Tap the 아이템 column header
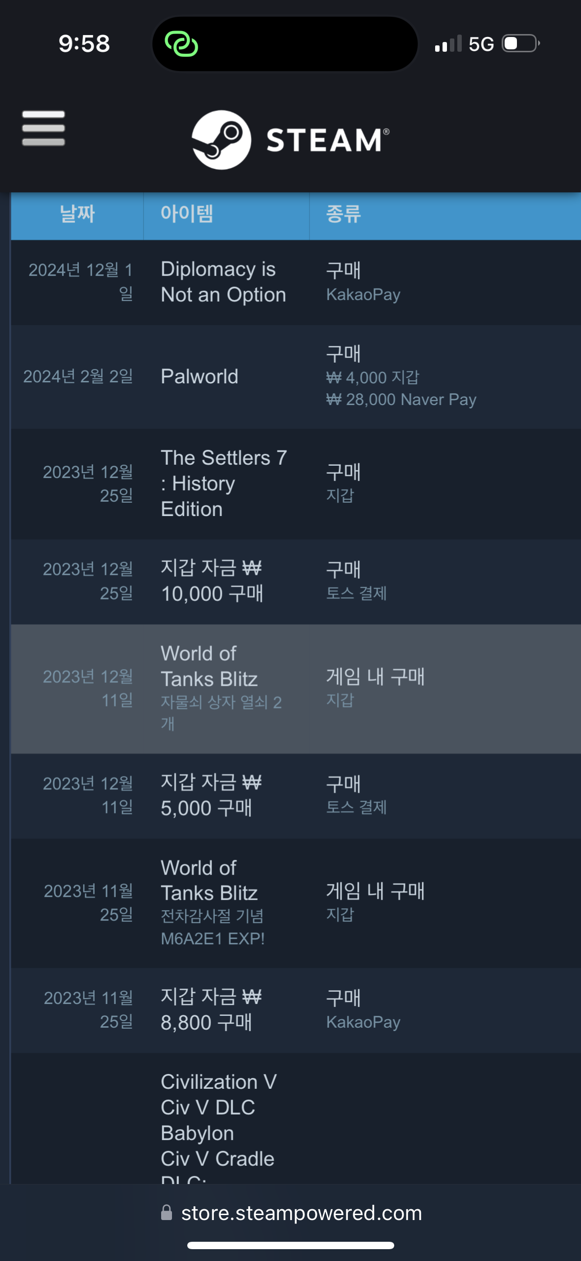Screen dimensions: 581x1261 (226, 215)
